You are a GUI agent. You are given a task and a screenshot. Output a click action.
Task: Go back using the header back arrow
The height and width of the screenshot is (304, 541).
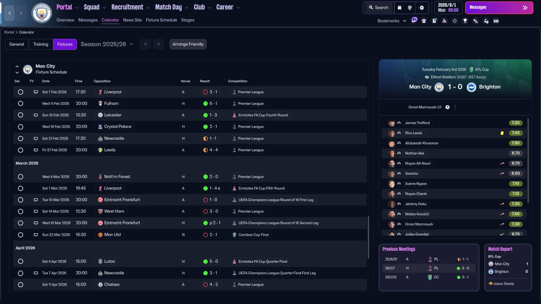click(x=9, y=13)
